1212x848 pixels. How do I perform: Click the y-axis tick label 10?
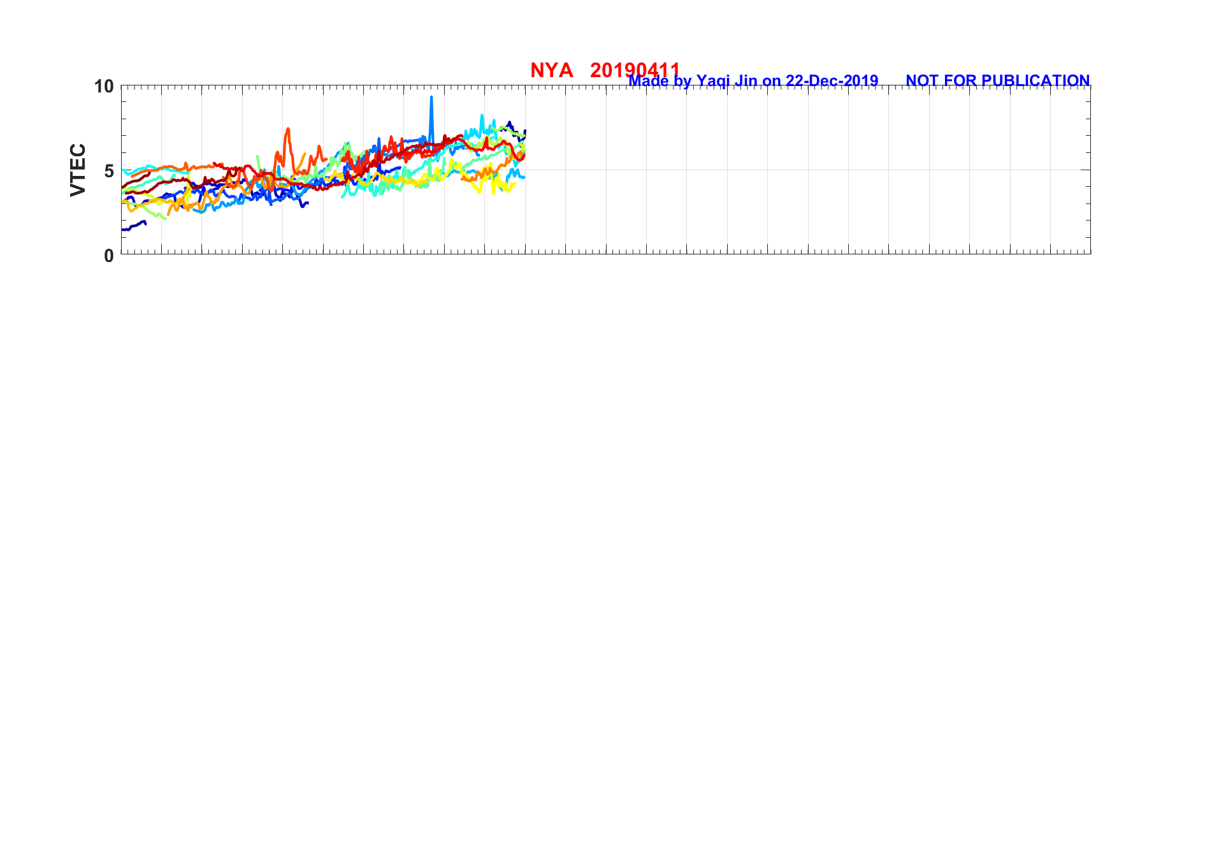104,86
